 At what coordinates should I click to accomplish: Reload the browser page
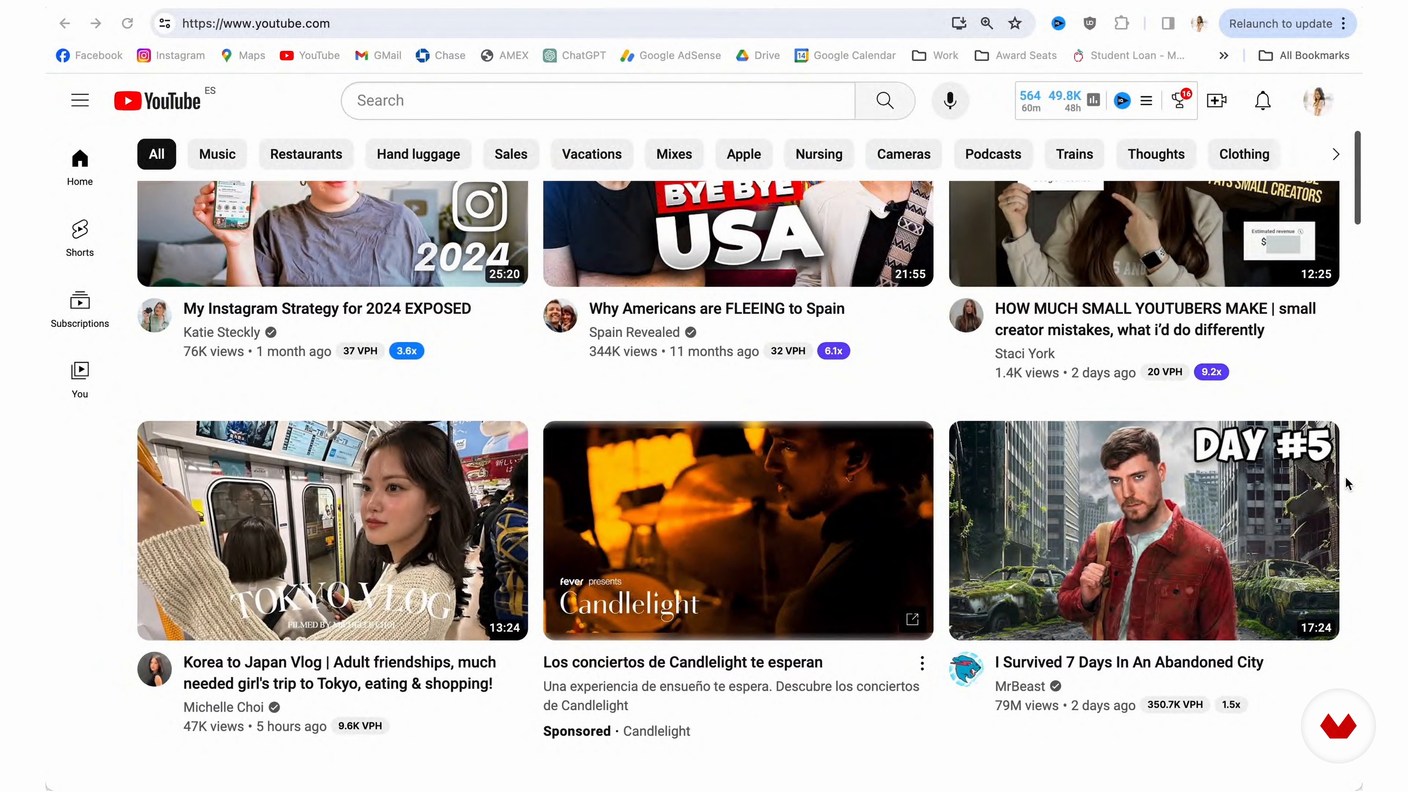click(127, 23)
